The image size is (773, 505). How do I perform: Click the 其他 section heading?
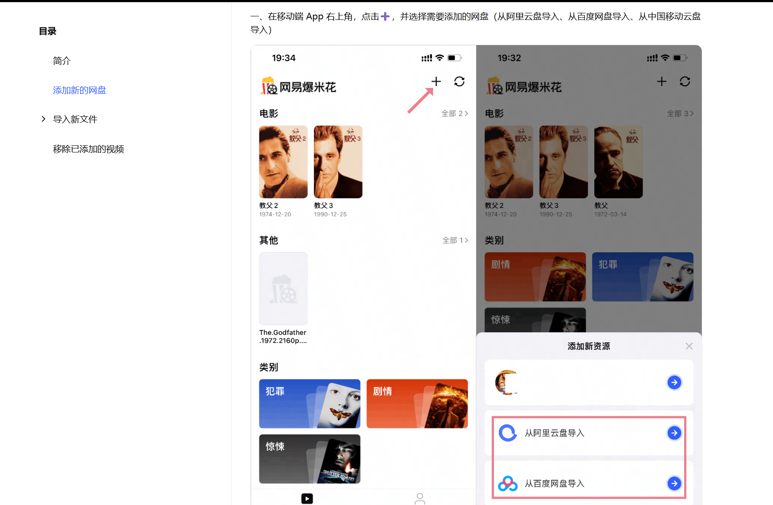click(x=269, y=240)
